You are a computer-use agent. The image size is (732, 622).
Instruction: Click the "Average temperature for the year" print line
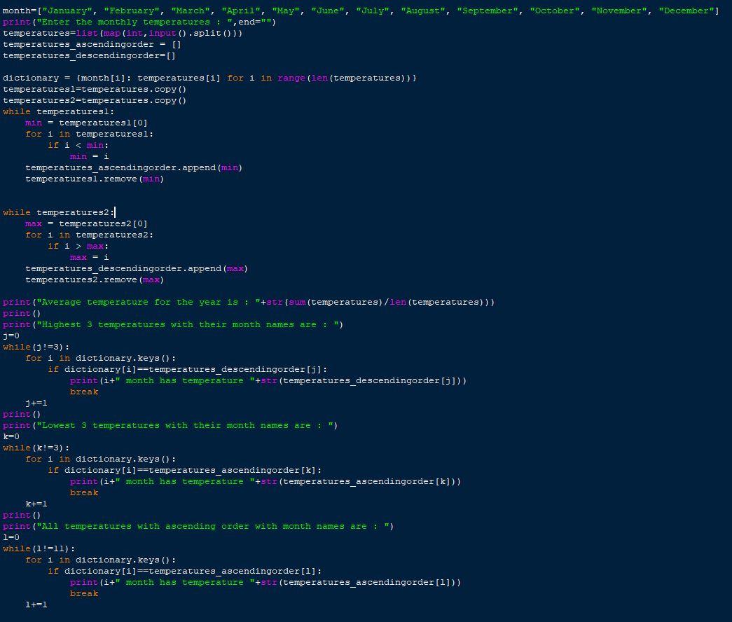(x=249, y=302)
